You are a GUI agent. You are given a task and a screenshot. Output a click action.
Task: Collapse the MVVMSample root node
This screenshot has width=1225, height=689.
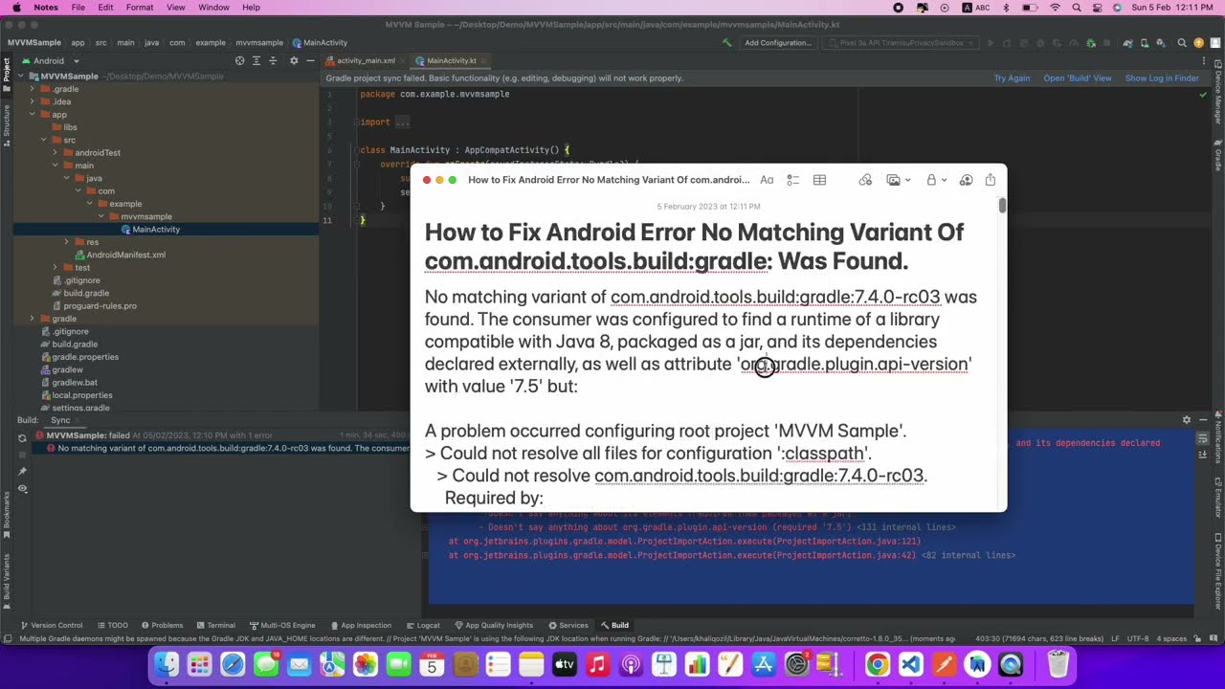[x=21, y=77]
